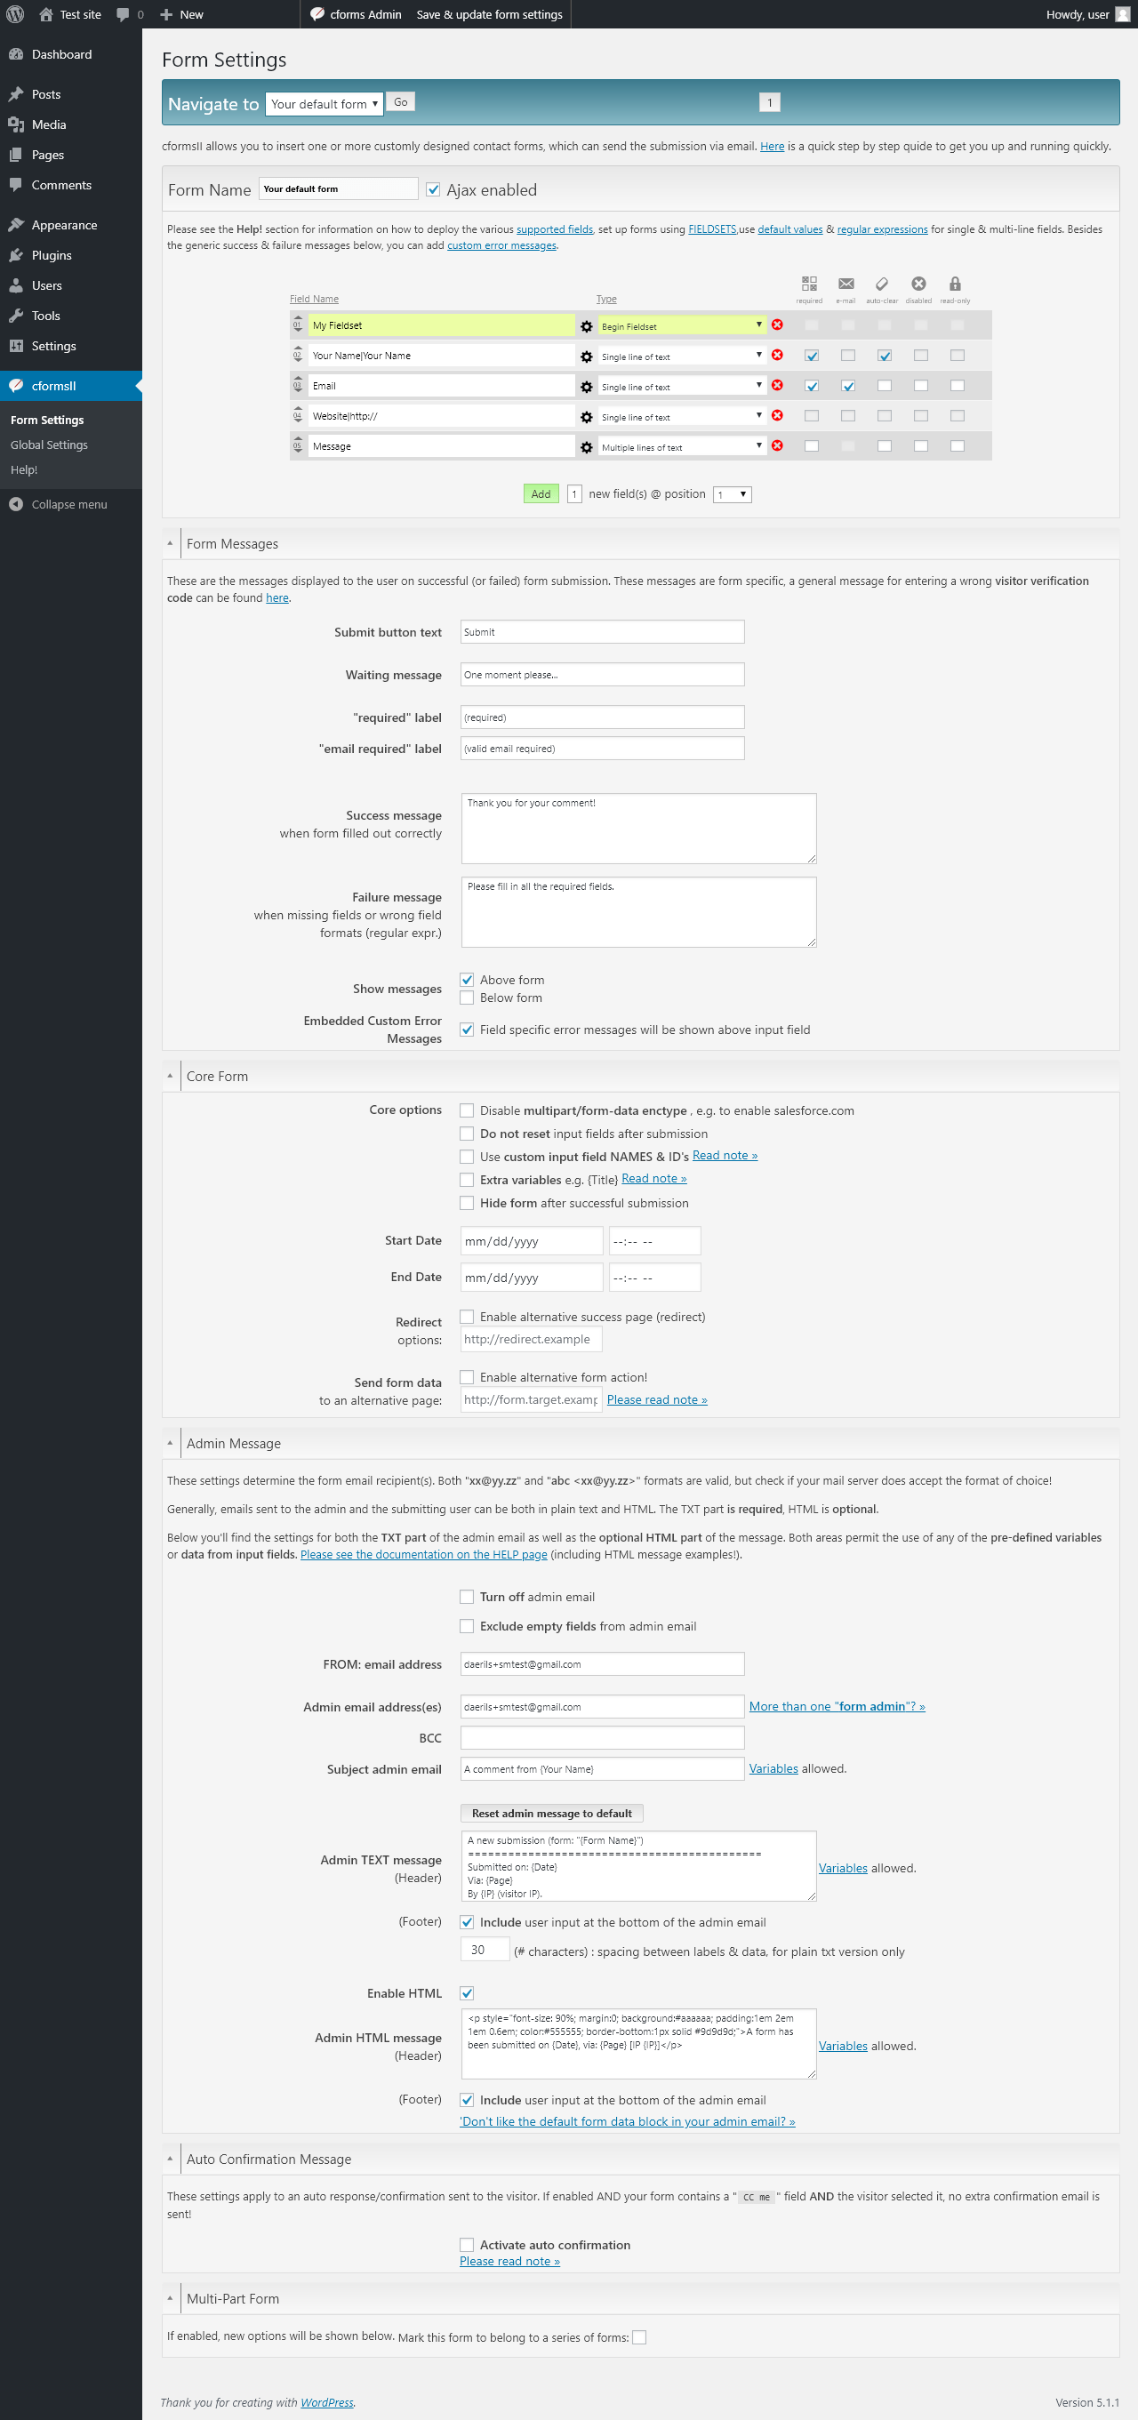1138x2420 pixels.
Task: Check Turn off admin email
Action: tap(466, 1596)
